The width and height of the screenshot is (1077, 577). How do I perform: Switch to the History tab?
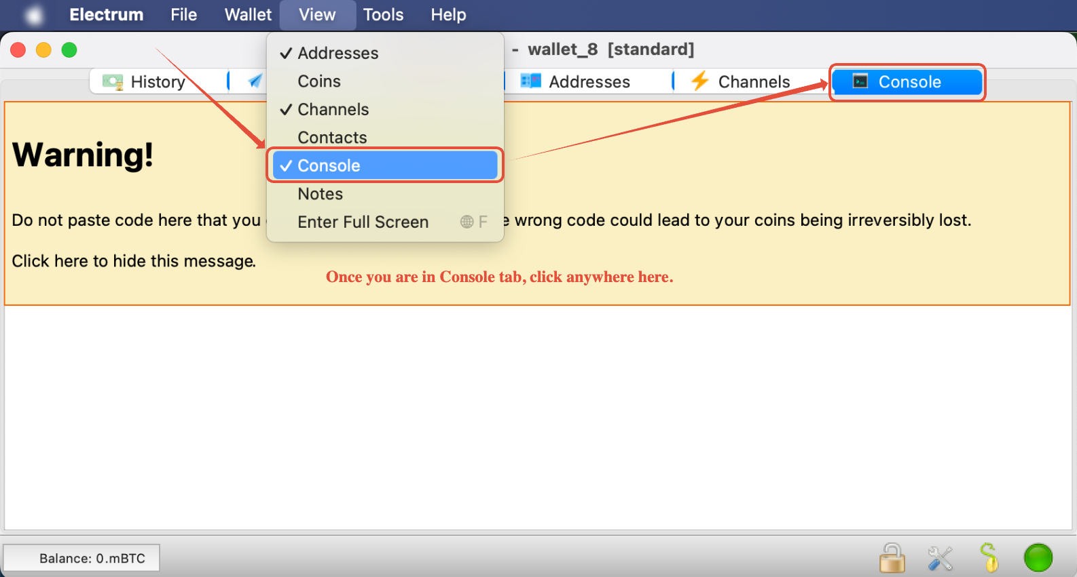click(158, 81)
